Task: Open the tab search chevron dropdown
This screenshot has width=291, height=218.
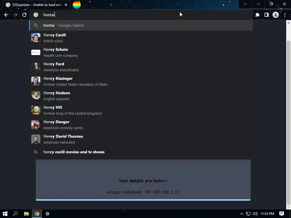Action: click(x=245, y=4)
